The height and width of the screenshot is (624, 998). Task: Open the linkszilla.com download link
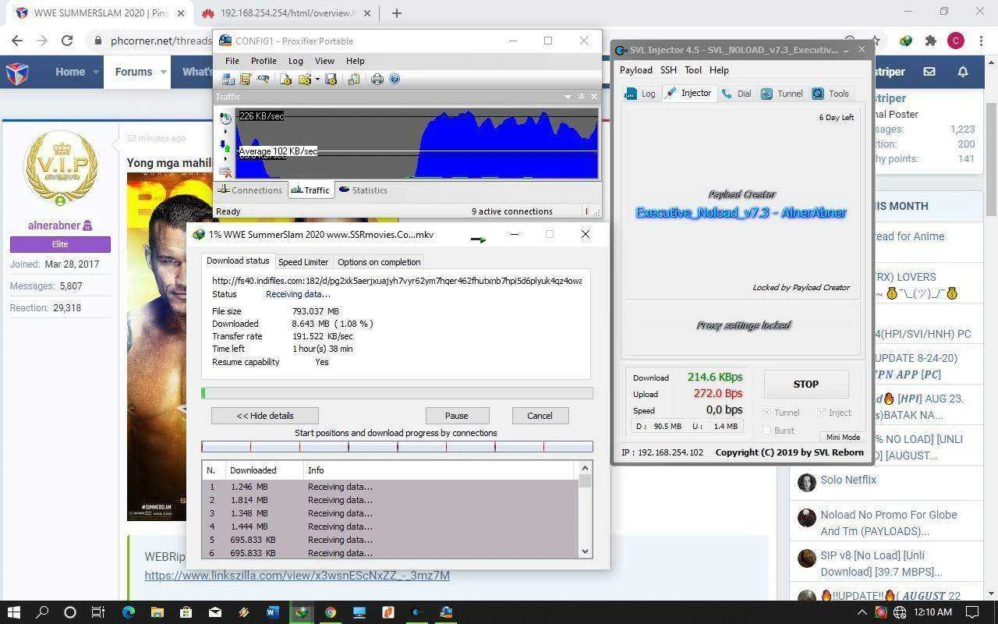pyautogui.click(x=297, y=576)
